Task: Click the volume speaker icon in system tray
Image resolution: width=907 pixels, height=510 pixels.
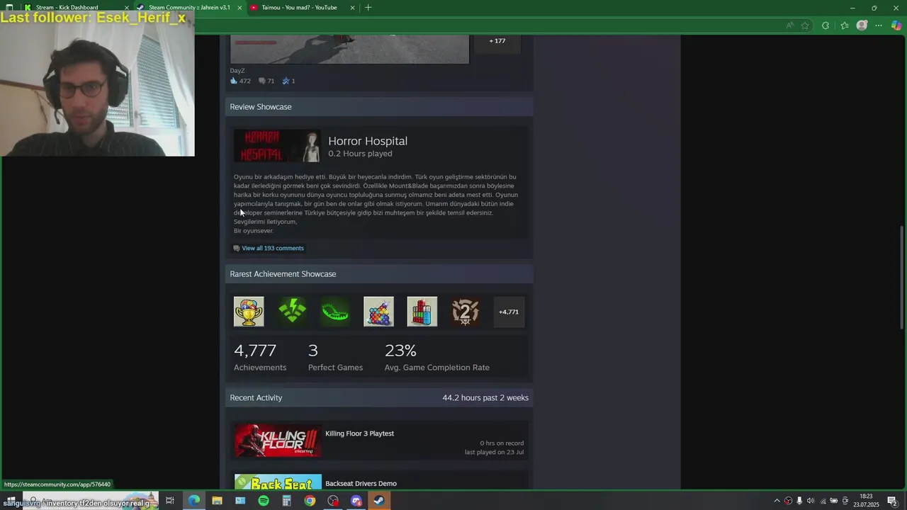Action: 811,501
